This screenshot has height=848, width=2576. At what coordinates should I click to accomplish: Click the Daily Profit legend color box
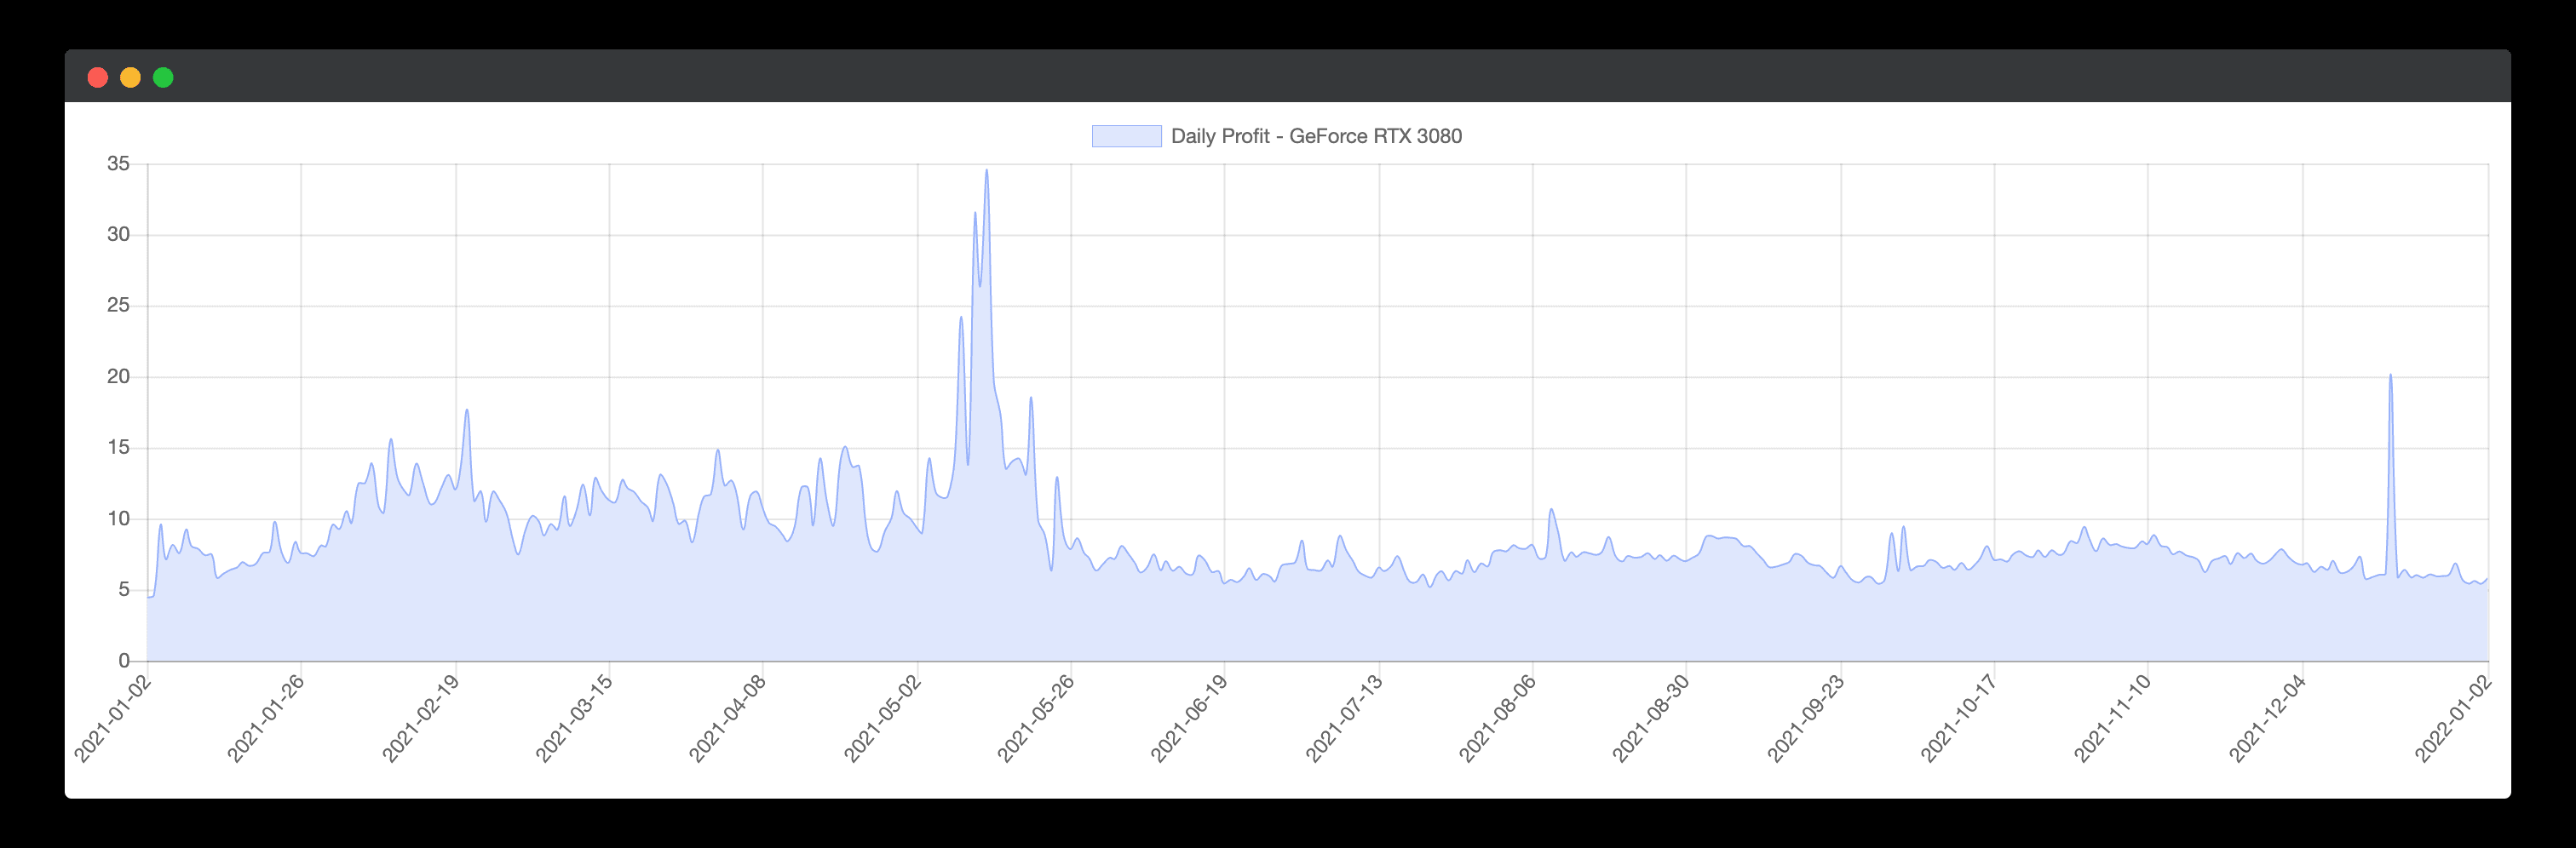pos(1126,136)
